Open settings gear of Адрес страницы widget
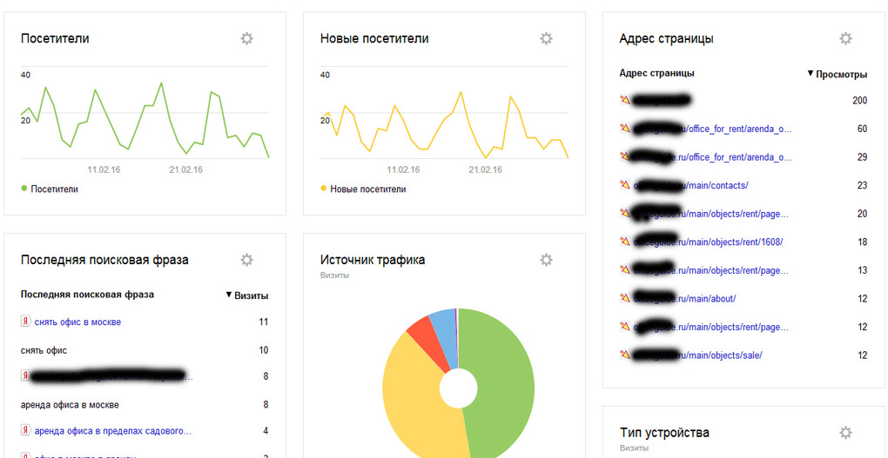 [x=845, y=38]
